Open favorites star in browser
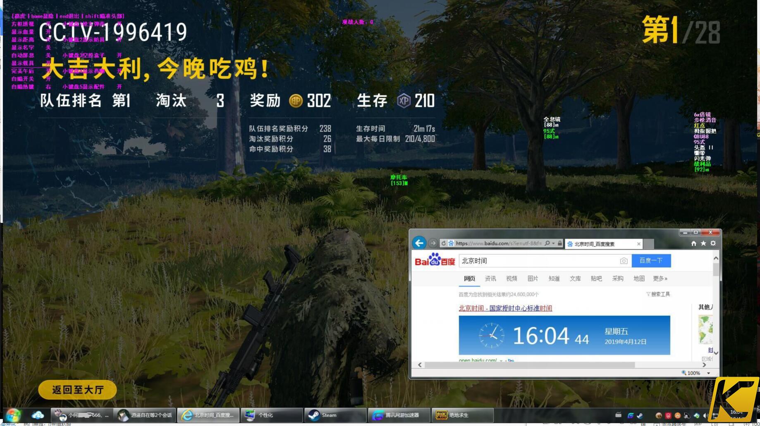 703,244
